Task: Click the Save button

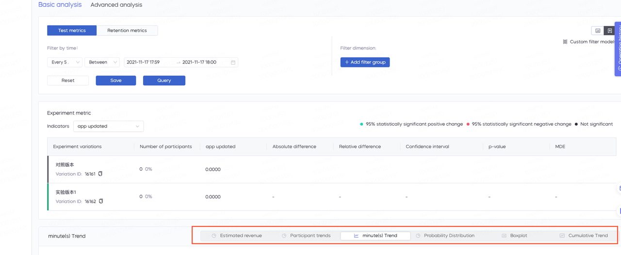Action: (x=116, y=80)
